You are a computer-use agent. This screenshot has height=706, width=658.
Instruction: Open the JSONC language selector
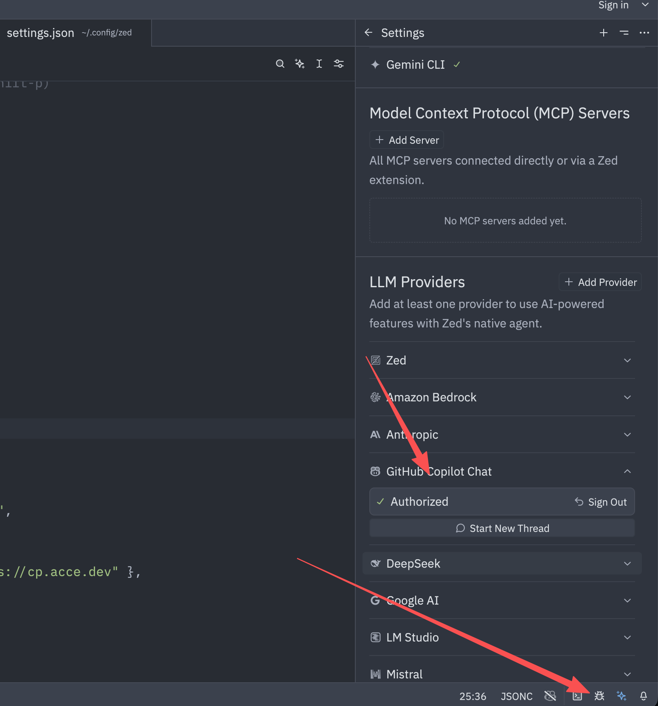(x=516, y=696)
